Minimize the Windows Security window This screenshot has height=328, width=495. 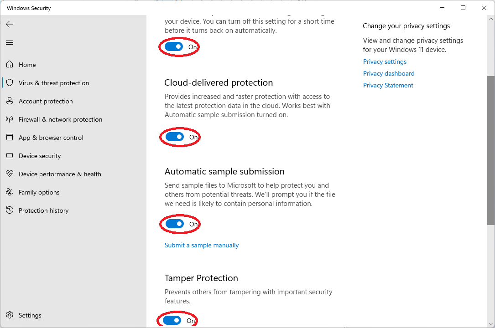pyautogui.click(x=442, y=8)
